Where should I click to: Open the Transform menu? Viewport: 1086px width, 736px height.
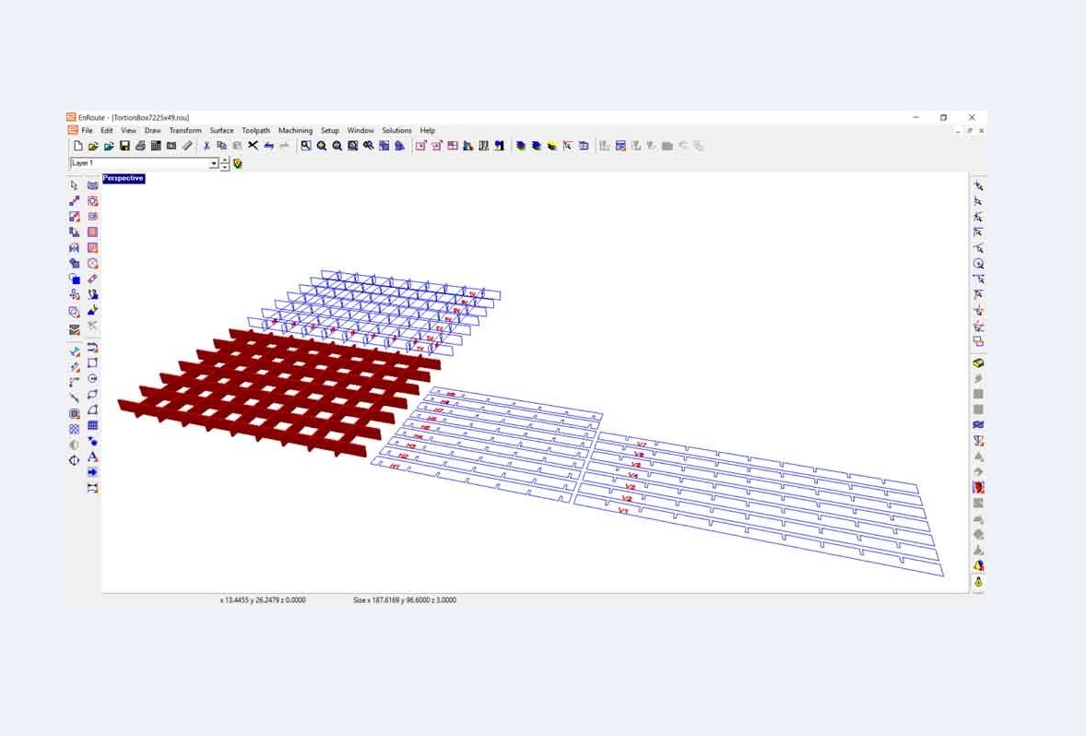(x=185, y=130)
